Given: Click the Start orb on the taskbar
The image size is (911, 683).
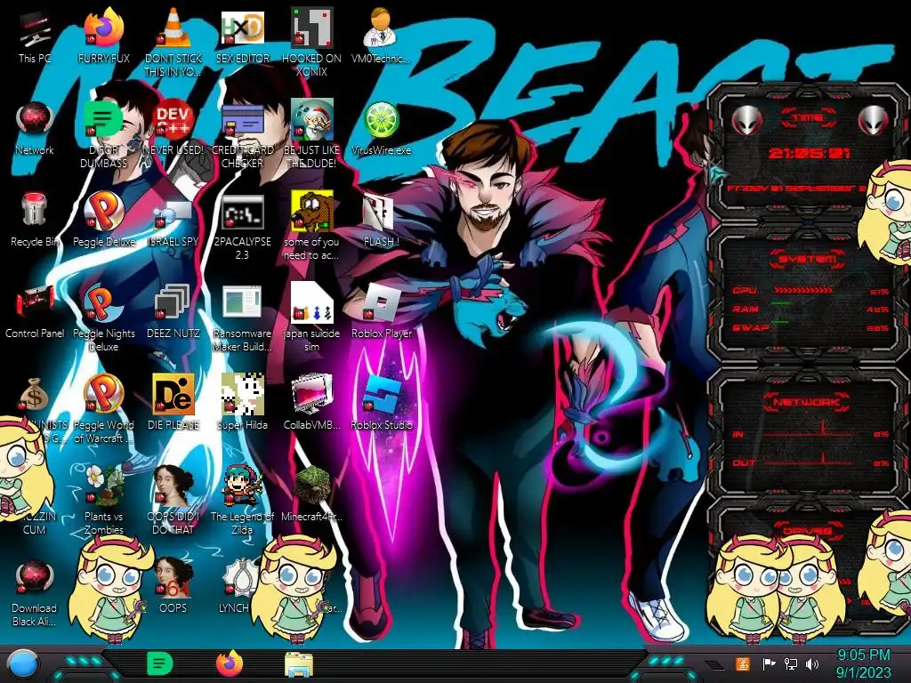Looking at the screenshot, I should tap(24, 663).
